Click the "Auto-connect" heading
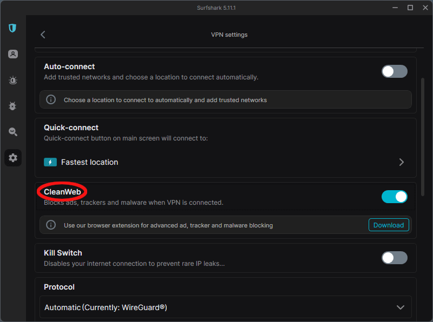Image resolution: width=433 pixels, height=322 pixels. click(69, 66)
